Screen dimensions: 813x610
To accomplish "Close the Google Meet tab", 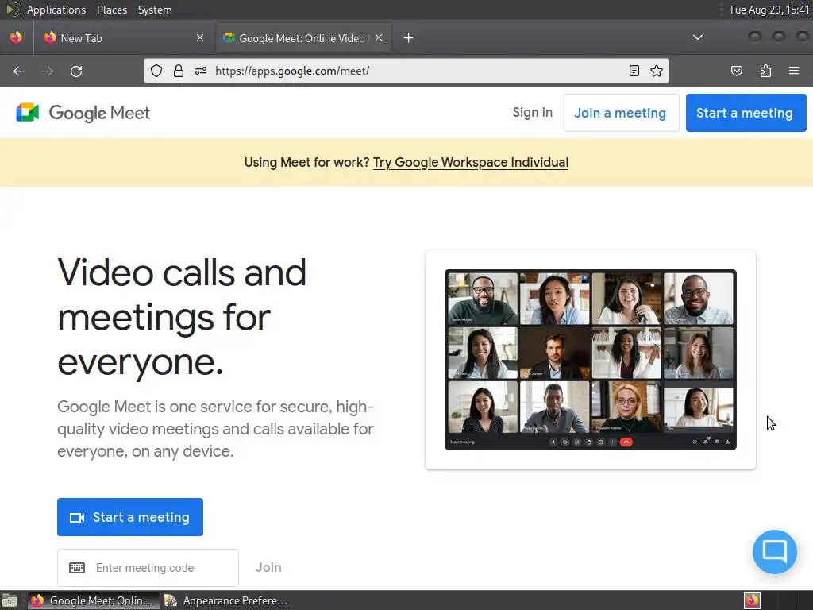I will pyautogui.click(x=379, y=37).
